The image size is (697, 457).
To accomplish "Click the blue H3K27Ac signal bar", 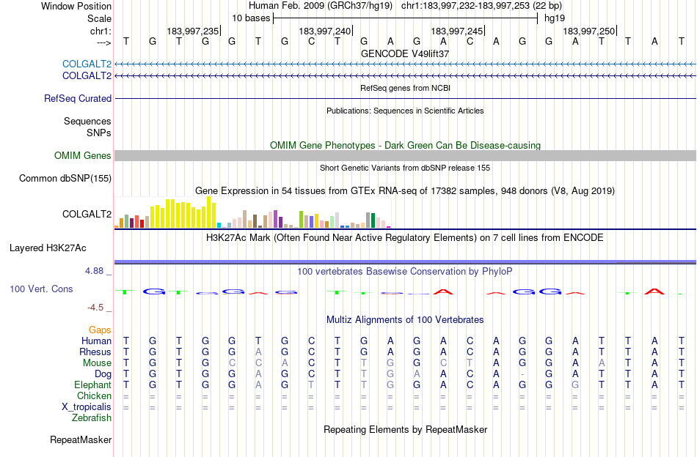I will click(406, 261).
